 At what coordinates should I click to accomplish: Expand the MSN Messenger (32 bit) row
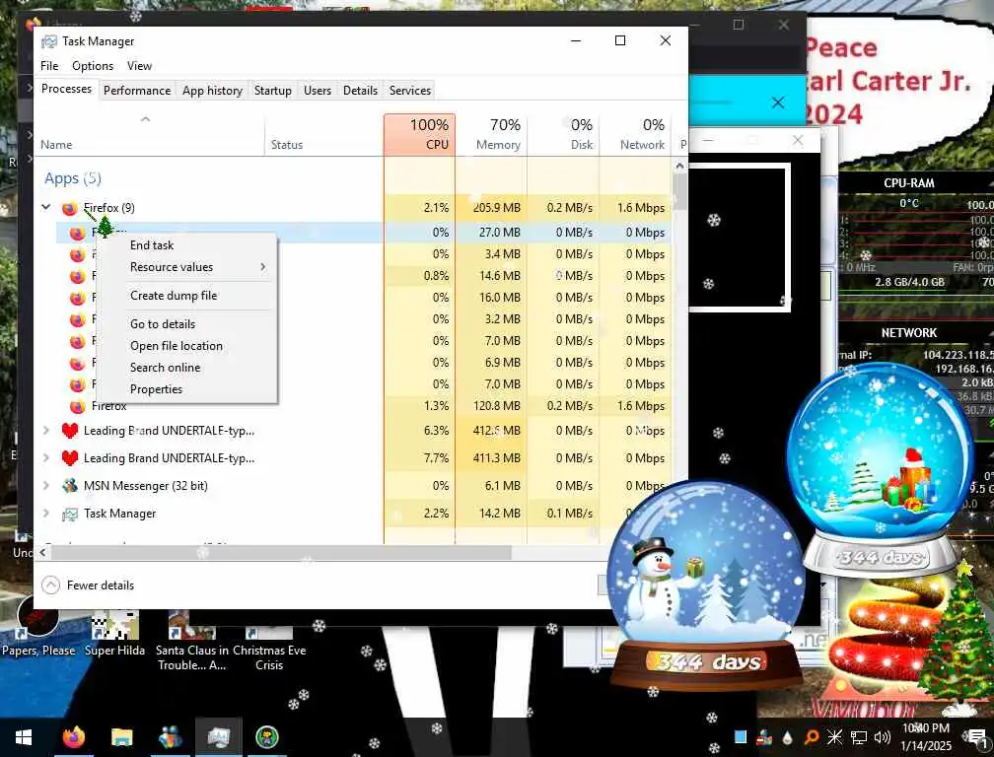point(46,486)
